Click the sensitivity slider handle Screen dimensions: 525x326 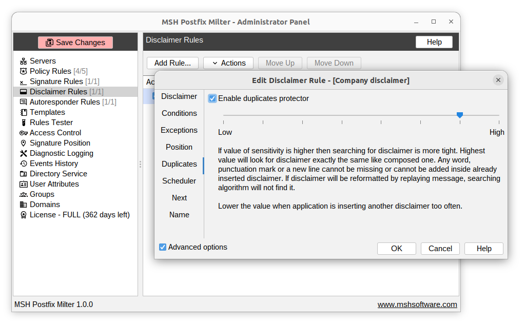click(x=460, y=115)
